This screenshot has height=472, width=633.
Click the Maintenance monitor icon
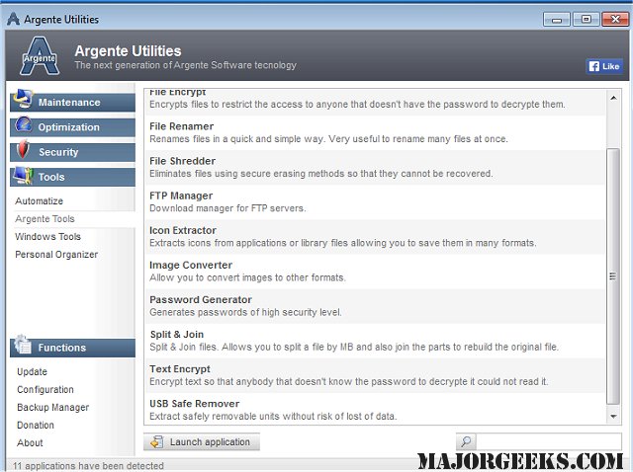click(23, 99)
